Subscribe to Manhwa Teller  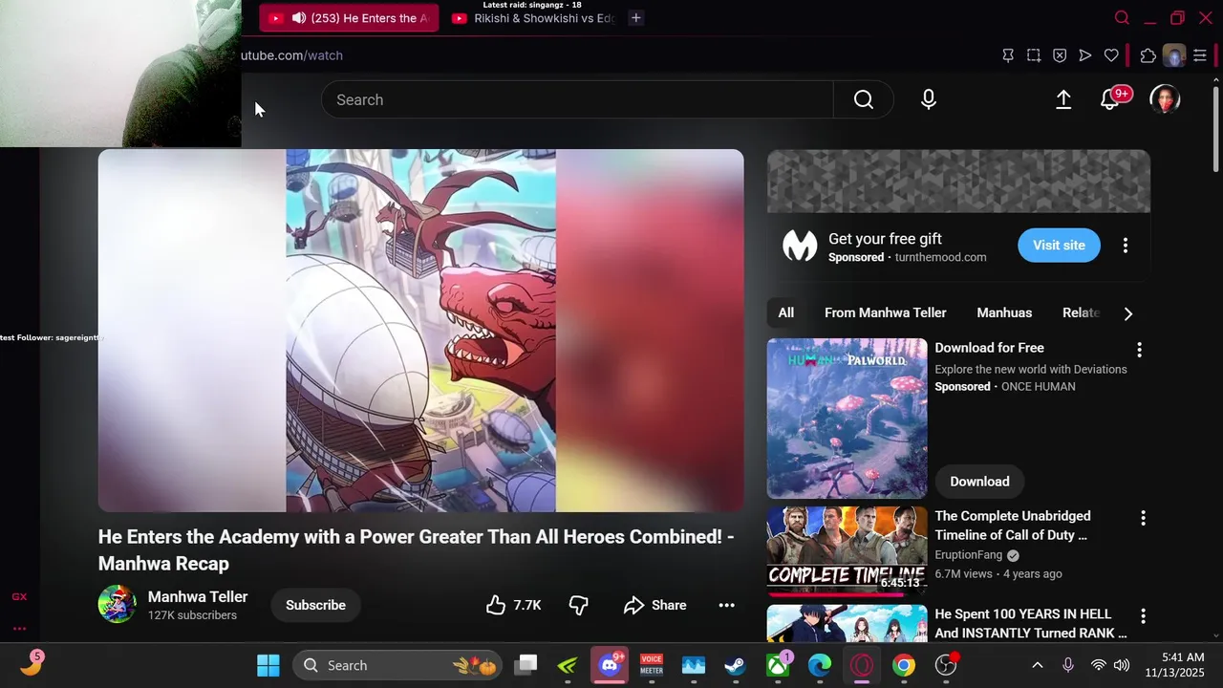(x=315, y=605)
